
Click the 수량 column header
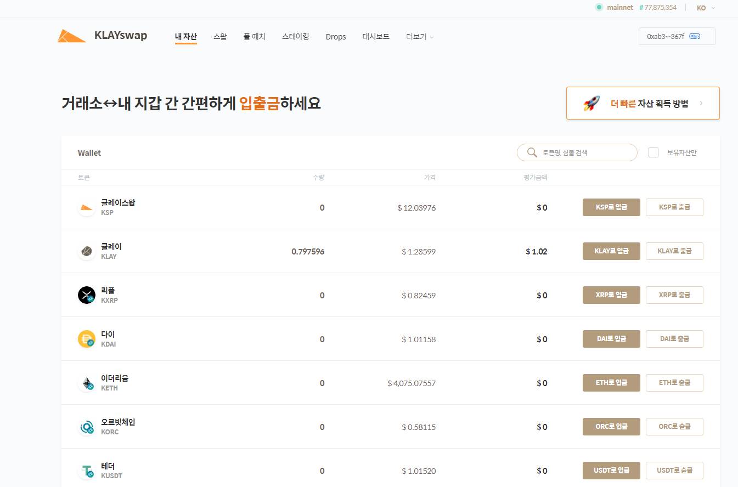tap(319, 178)
